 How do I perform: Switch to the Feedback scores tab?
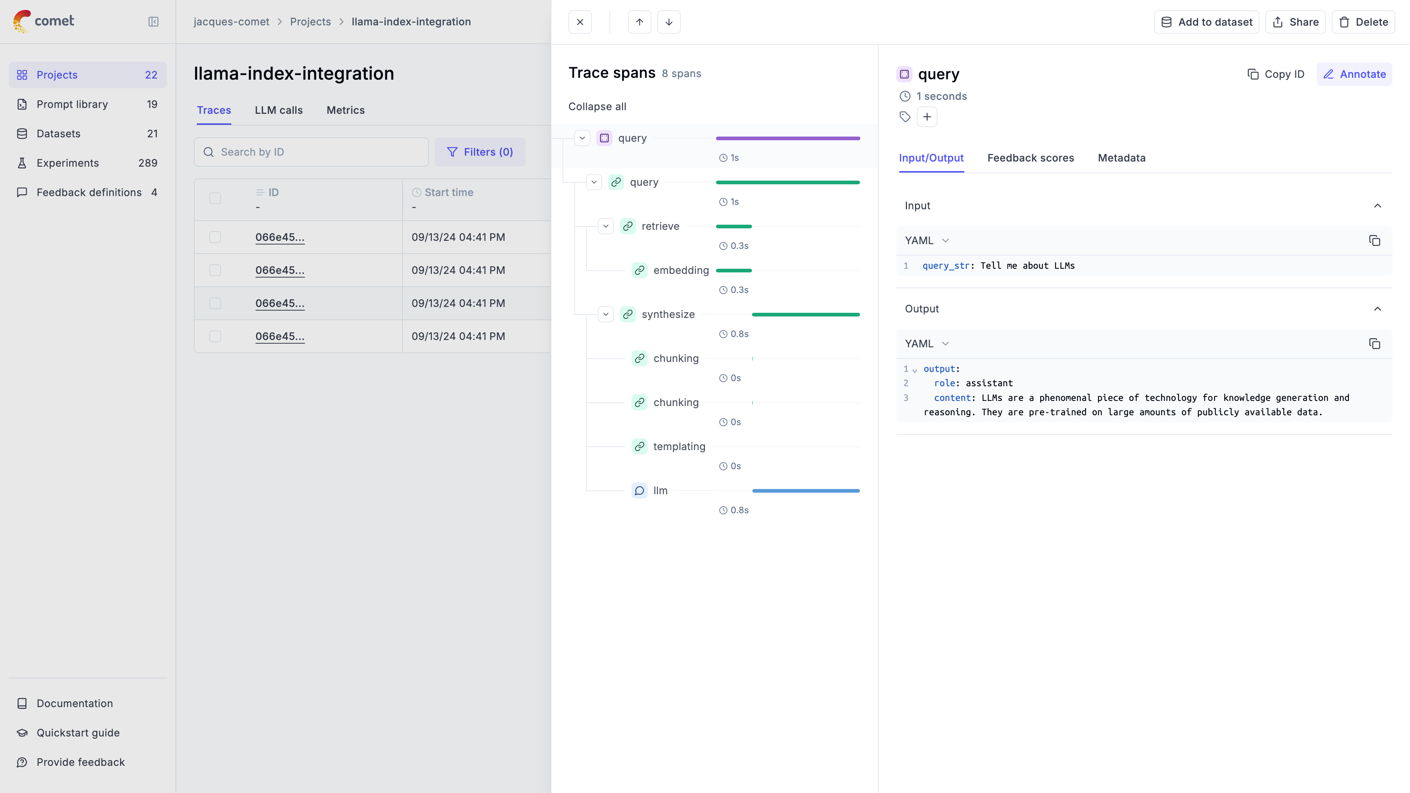pos(1031,157)
